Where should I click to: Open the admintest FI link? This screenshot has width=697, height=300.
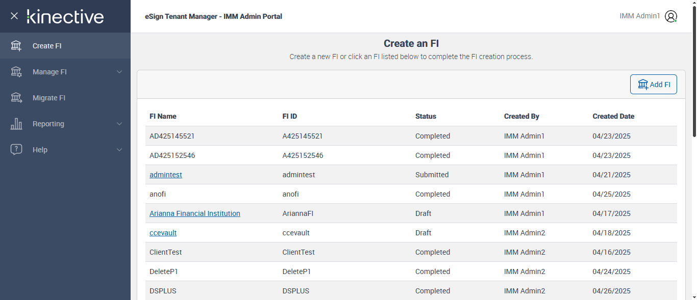coord(166,175)
